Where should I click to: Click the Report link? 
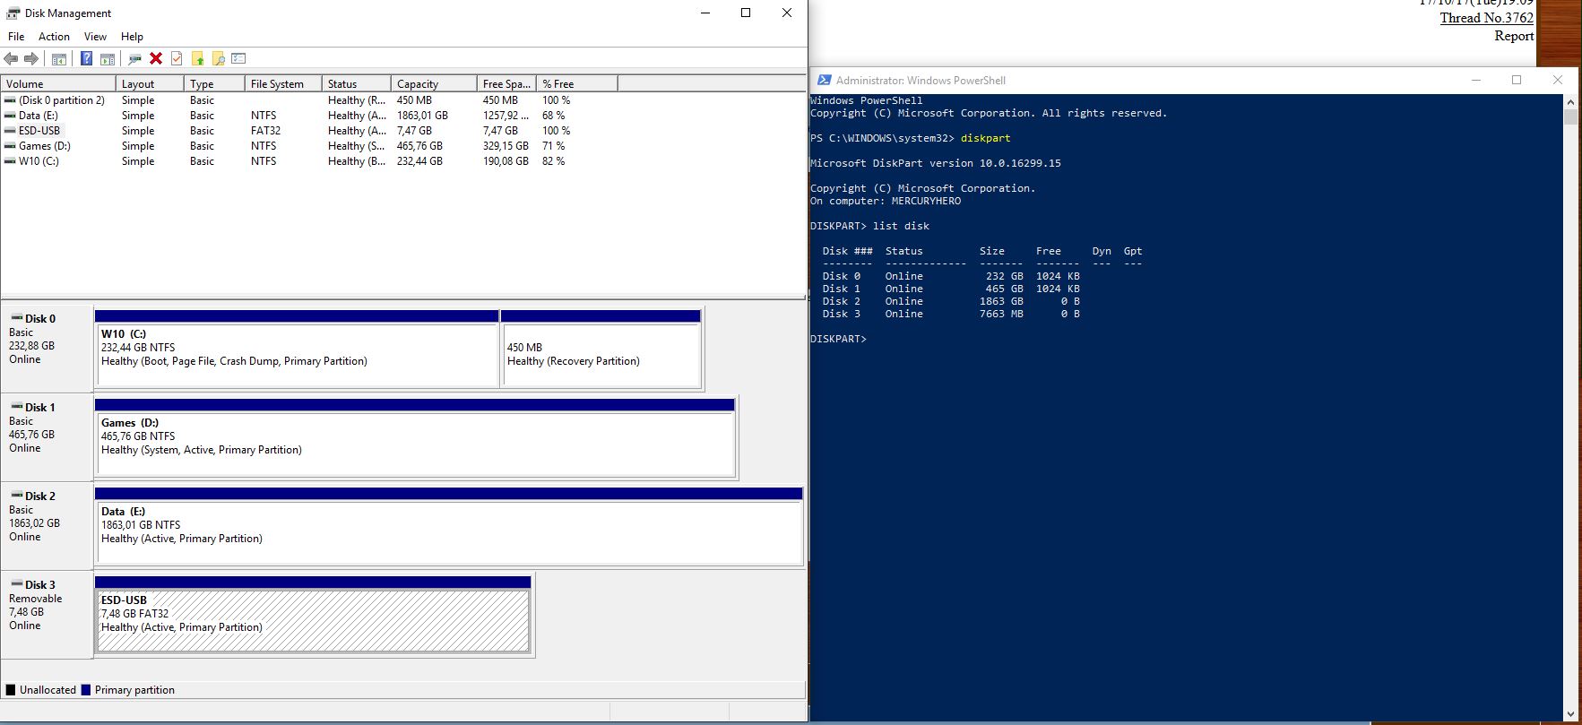click(x=1514, y=36)
